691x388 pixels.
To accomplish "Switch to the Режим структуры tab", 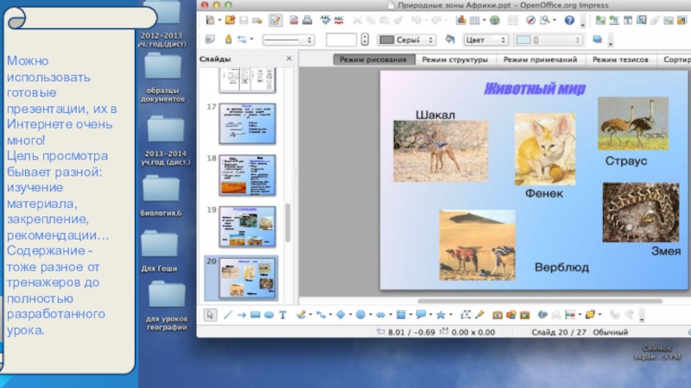I will (x=454, y=59).
